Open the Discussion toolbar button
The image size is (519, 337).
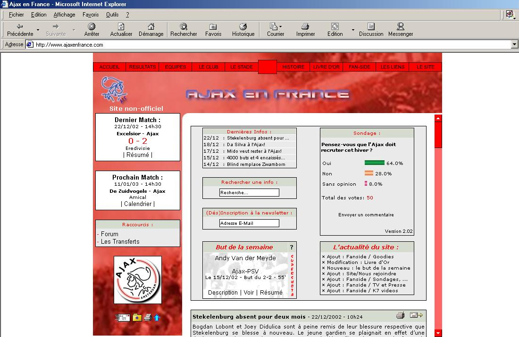(x=371, y=30)
